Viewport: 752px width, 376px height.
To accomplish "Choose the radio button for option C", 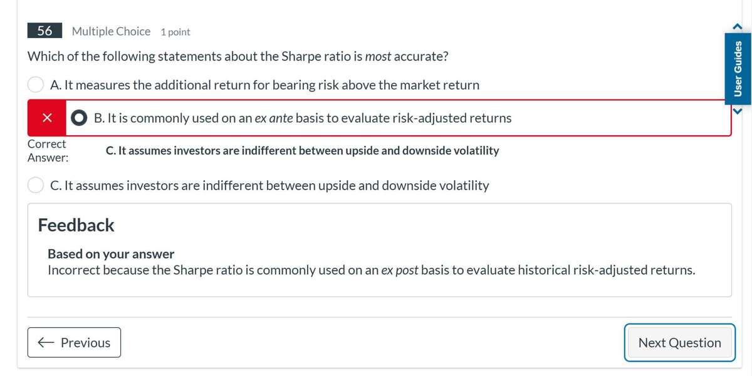I will tap(35, 185).
